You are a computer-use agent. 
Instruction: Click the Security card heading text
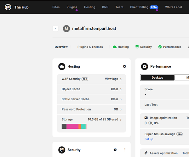74,150
